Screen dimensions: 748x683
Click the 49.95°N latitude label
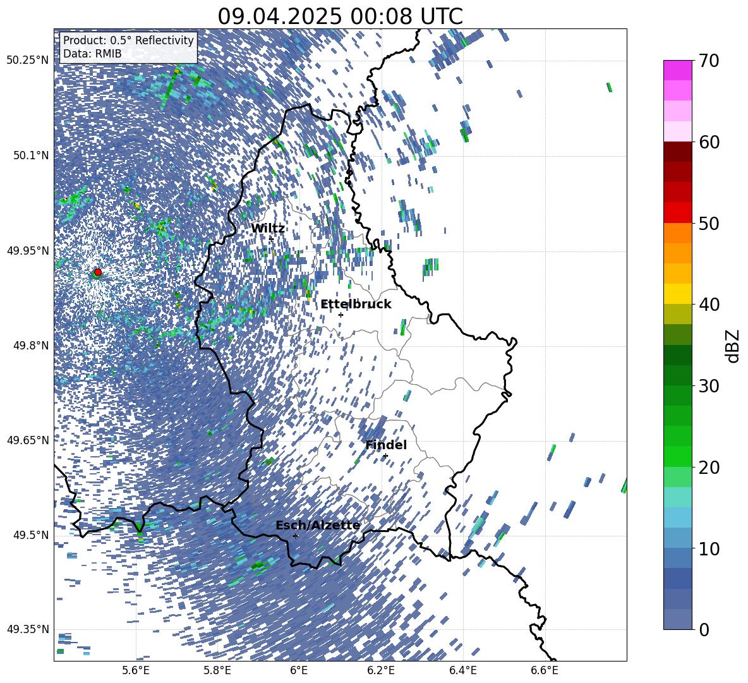(28, 250)
